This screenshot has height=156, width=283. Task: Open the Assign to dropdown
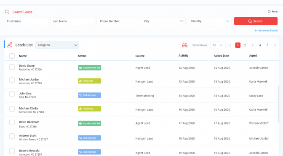[57, 45]
